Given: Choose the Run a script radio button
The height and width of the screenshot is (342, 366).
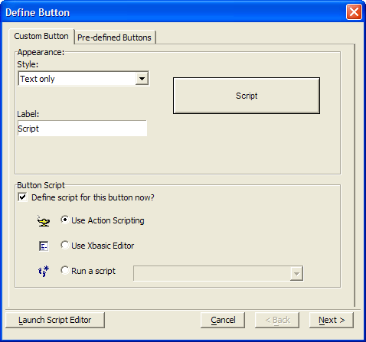Looking at the screenshot, I should pyautogui.click(x=65, y=270).
